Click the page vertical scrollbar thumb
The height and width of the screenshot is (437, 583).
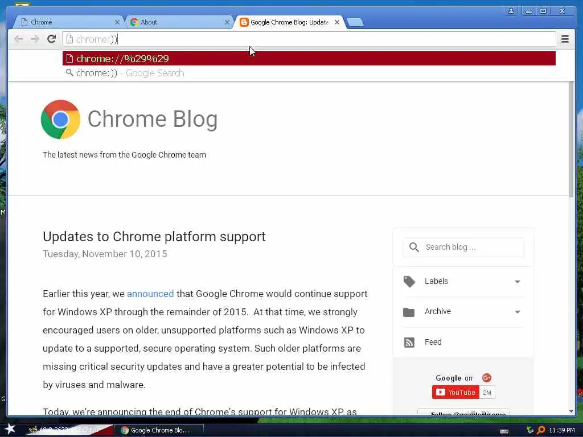pos(572,139)
